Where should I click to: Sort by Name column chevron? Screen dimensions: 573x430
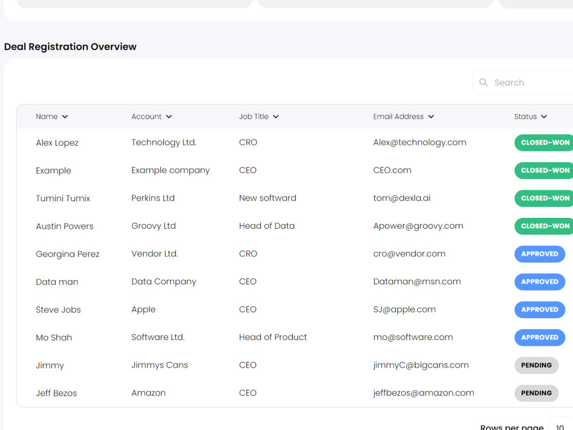[65, 116]
